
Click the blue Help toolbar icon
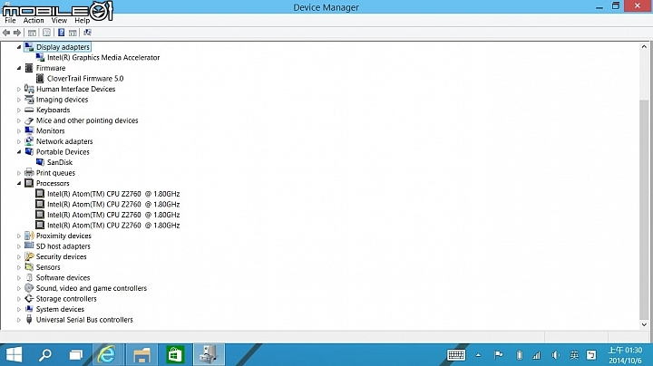coord(62,33)
